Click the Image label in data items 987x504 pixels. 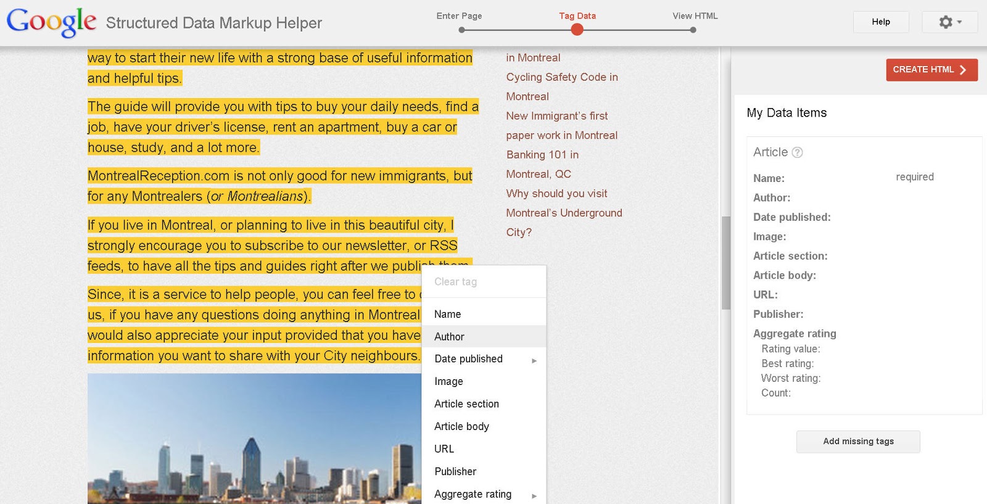point(770,237)
